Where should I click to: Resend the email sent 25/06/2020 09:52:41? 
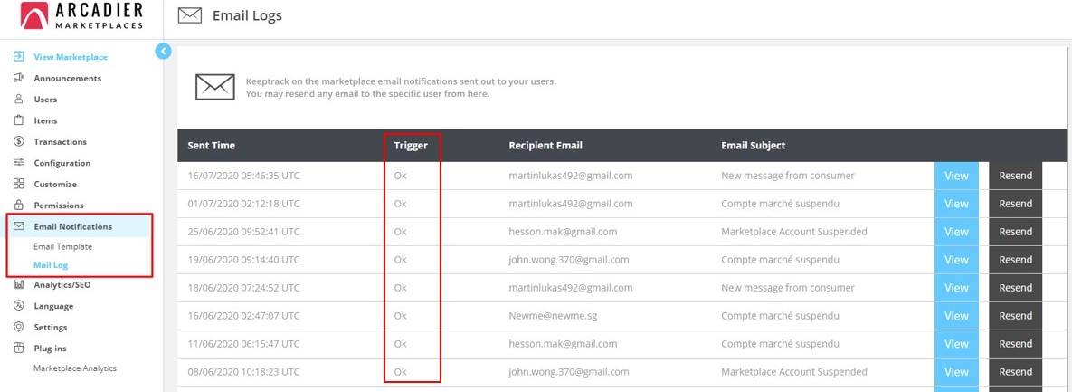tap(1015, 231)
